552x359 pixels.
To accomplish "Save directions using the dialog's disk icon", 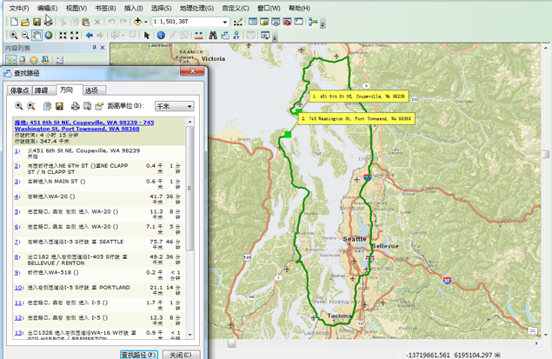I will (61, 106).
